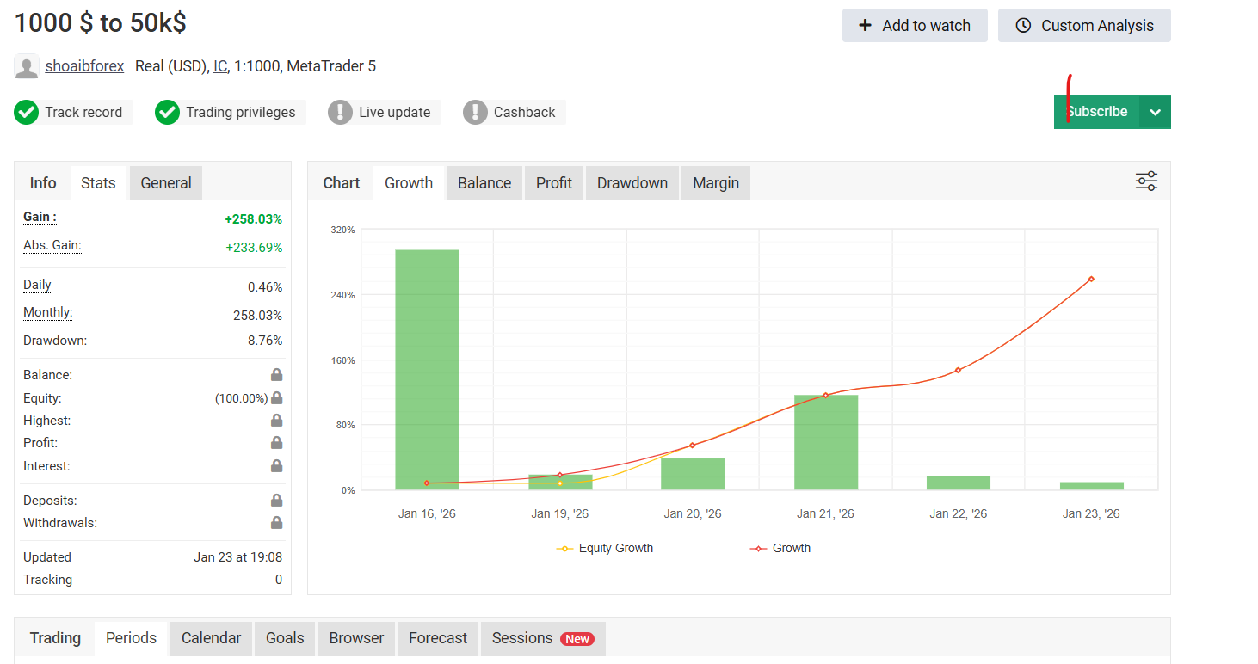Screen dimensions: 1258x664
Task: Click the shoaibforex user avatar
Action: pyautogui.click(x=27, y=66)
